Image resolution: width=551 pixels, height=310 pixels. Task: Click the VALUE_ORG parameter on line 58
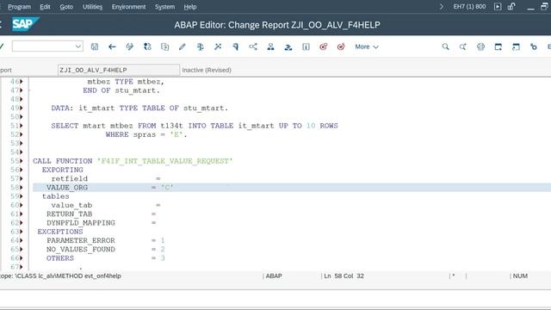(67, 188)
